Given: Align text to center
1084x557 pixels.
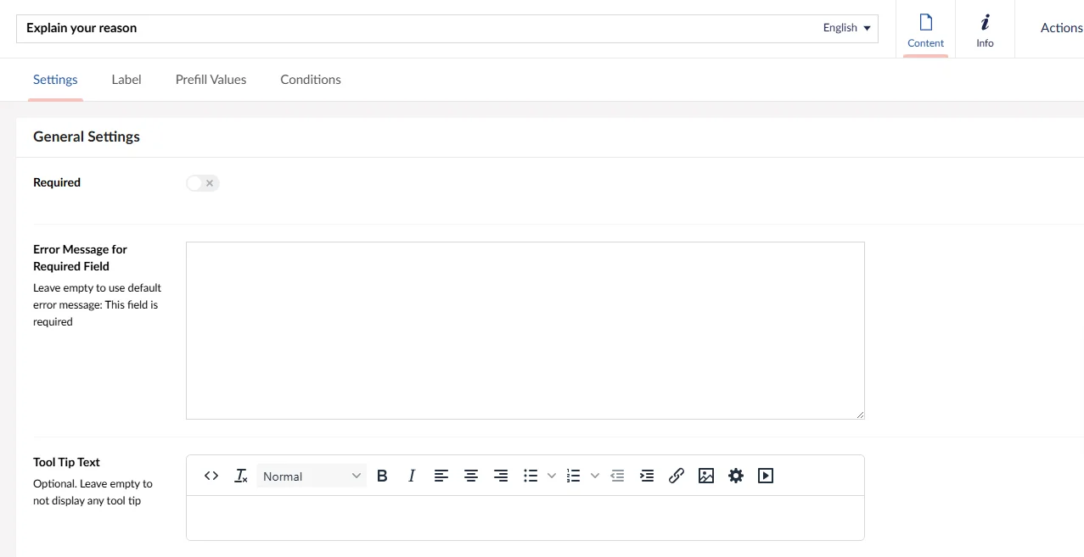Looking at the screenshot, I should [x=471, y=476].
